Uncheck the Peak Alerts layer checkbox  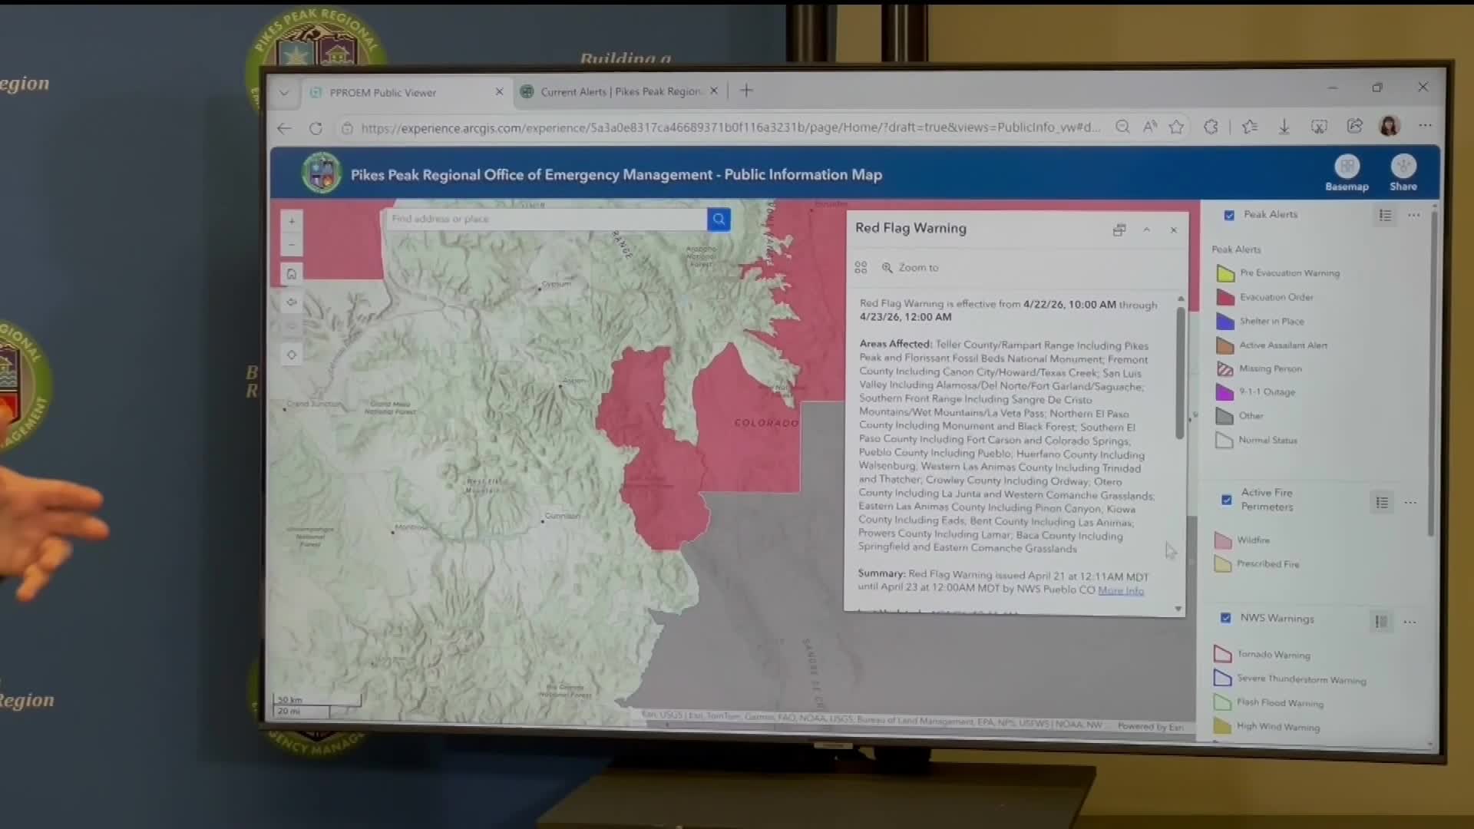click(x=1229, y=216)
